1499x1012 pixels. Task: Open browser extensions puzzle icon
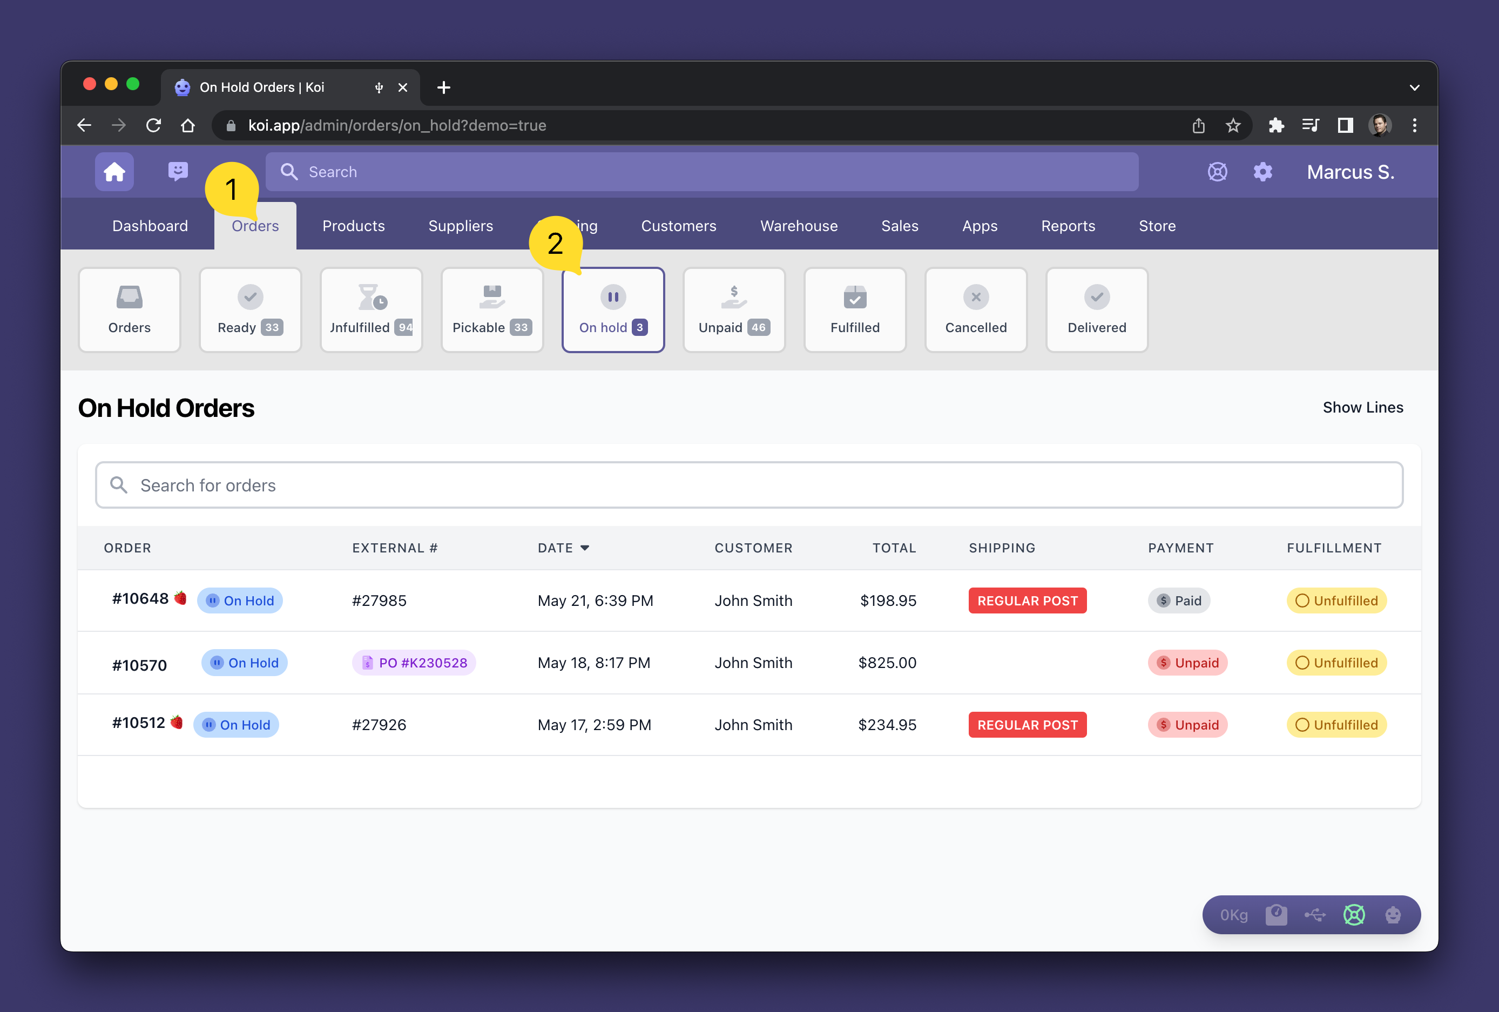pyautogui.click(x=1276, y=125)
